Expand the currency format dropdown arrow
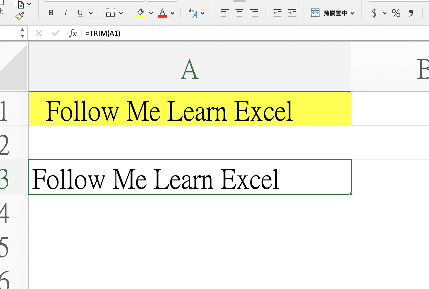The image size is (429, 289). pyautogui.click(x=385, y=13)
